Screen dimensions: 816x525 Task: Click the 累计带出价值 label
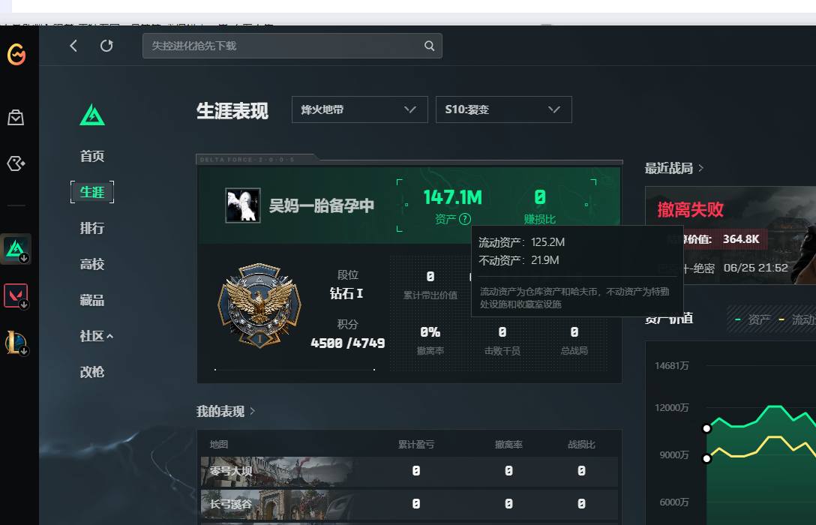(x=430, y=295)
